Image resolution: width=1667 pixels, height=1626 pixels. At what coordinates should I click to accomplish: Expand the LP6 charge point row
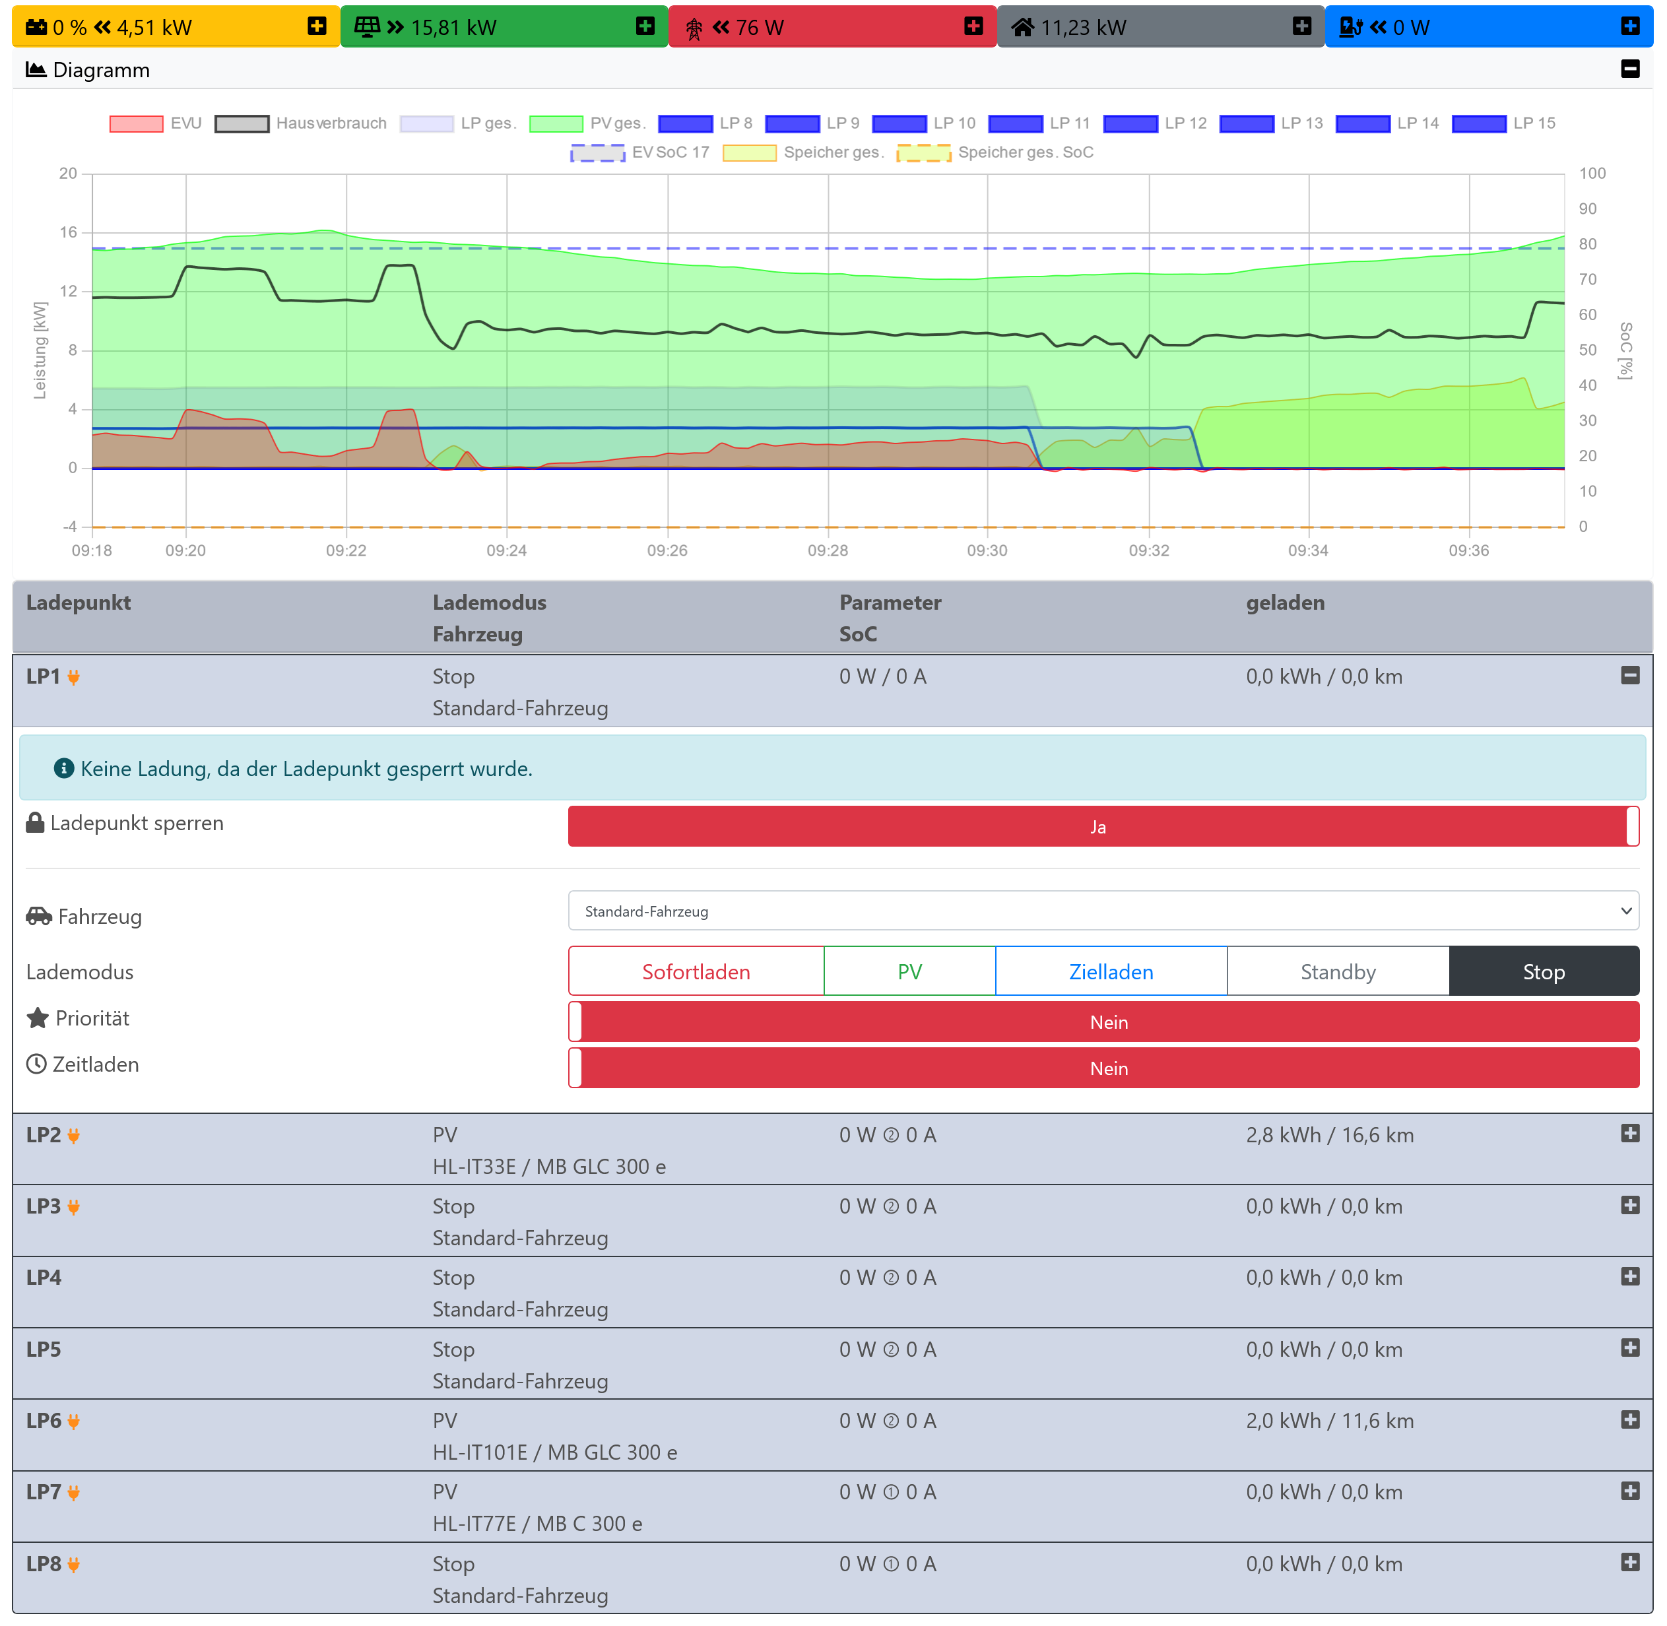click(x=1629, y=1419)
